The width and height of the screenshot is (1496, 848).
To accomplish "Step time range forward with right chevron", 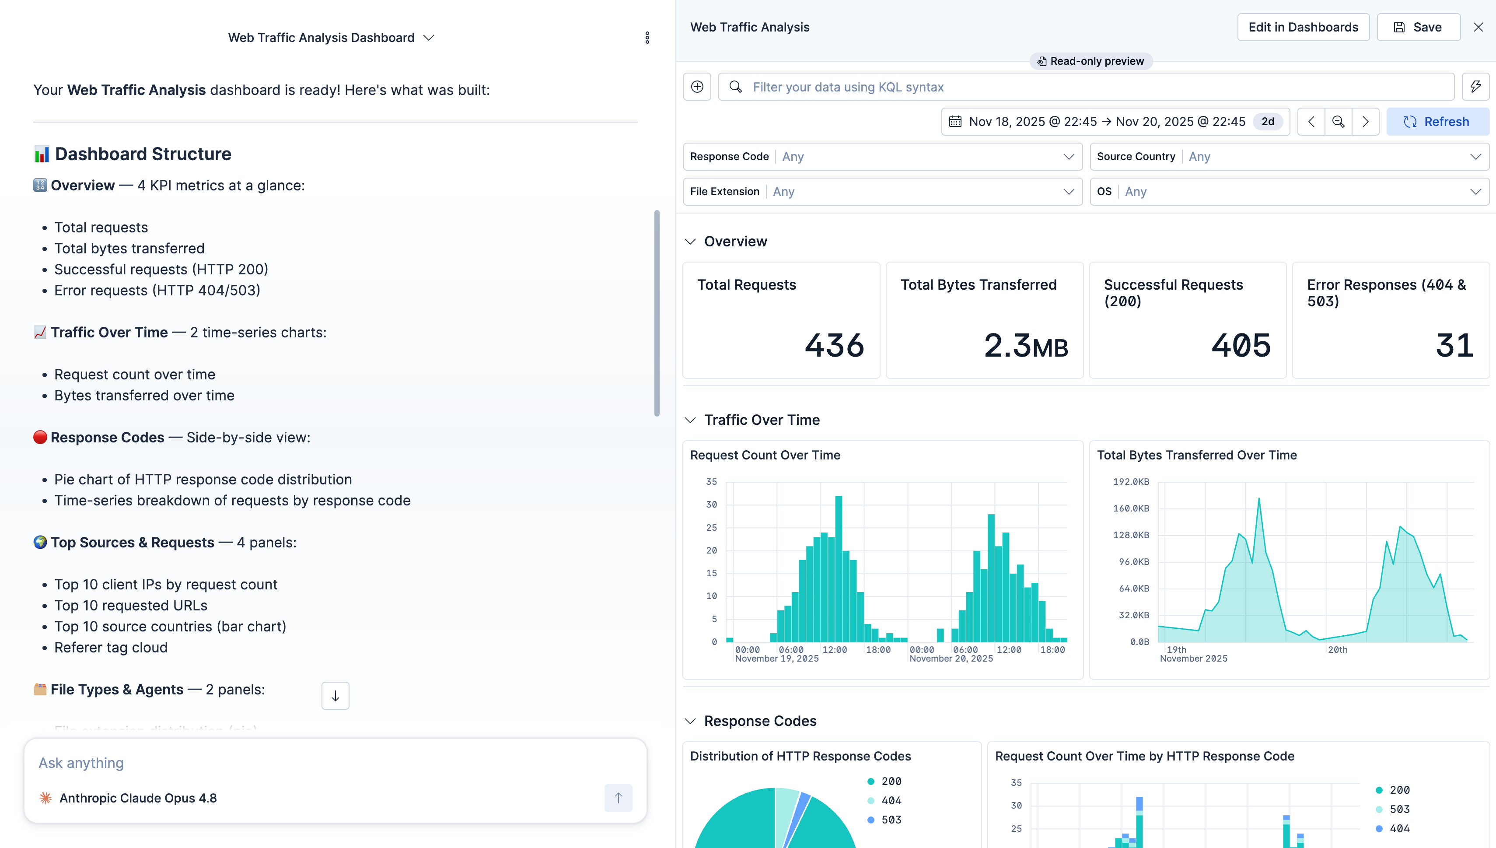I will (x=1365, y=122).
